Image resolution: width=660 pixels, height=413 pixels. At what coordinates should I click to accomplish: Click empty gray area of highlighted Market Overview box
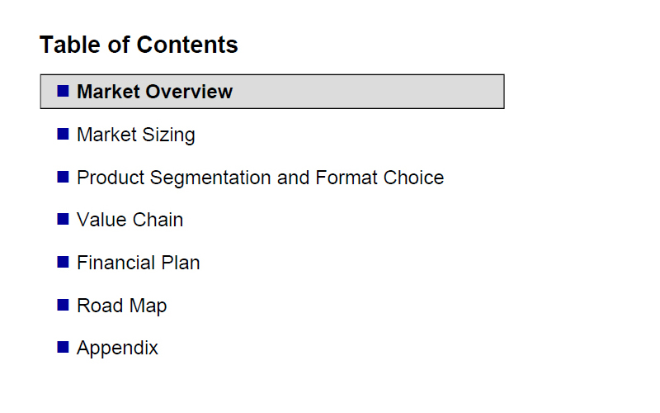(x=366, y=92)
